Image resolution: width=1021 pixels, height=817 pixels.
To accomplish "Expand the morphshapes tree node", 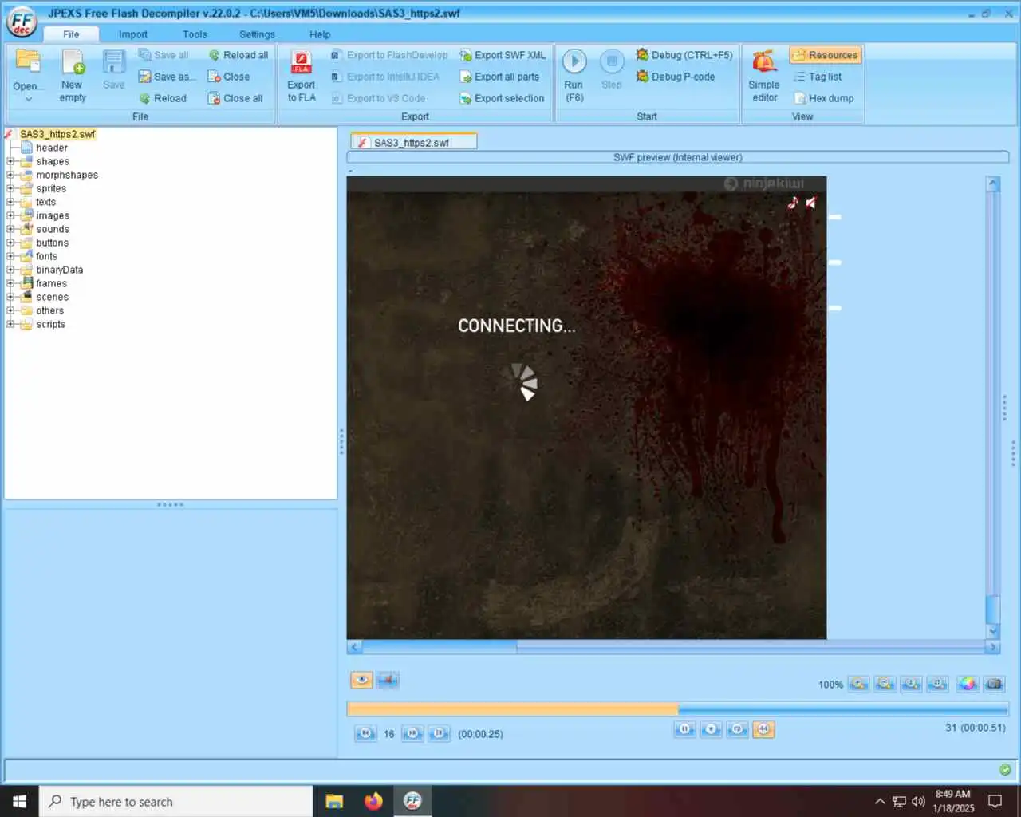I will coord(10,175).
